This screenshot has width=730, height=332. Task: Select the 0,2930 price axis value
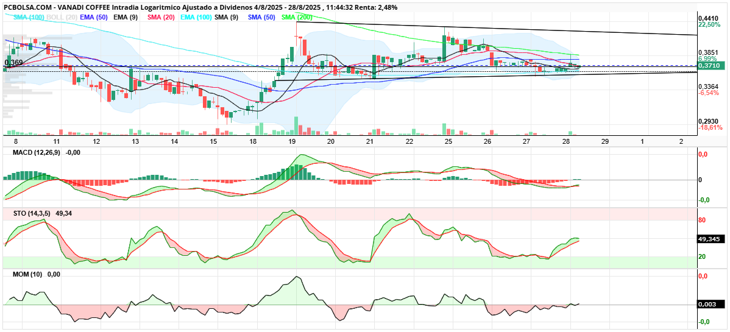(707, 121)
